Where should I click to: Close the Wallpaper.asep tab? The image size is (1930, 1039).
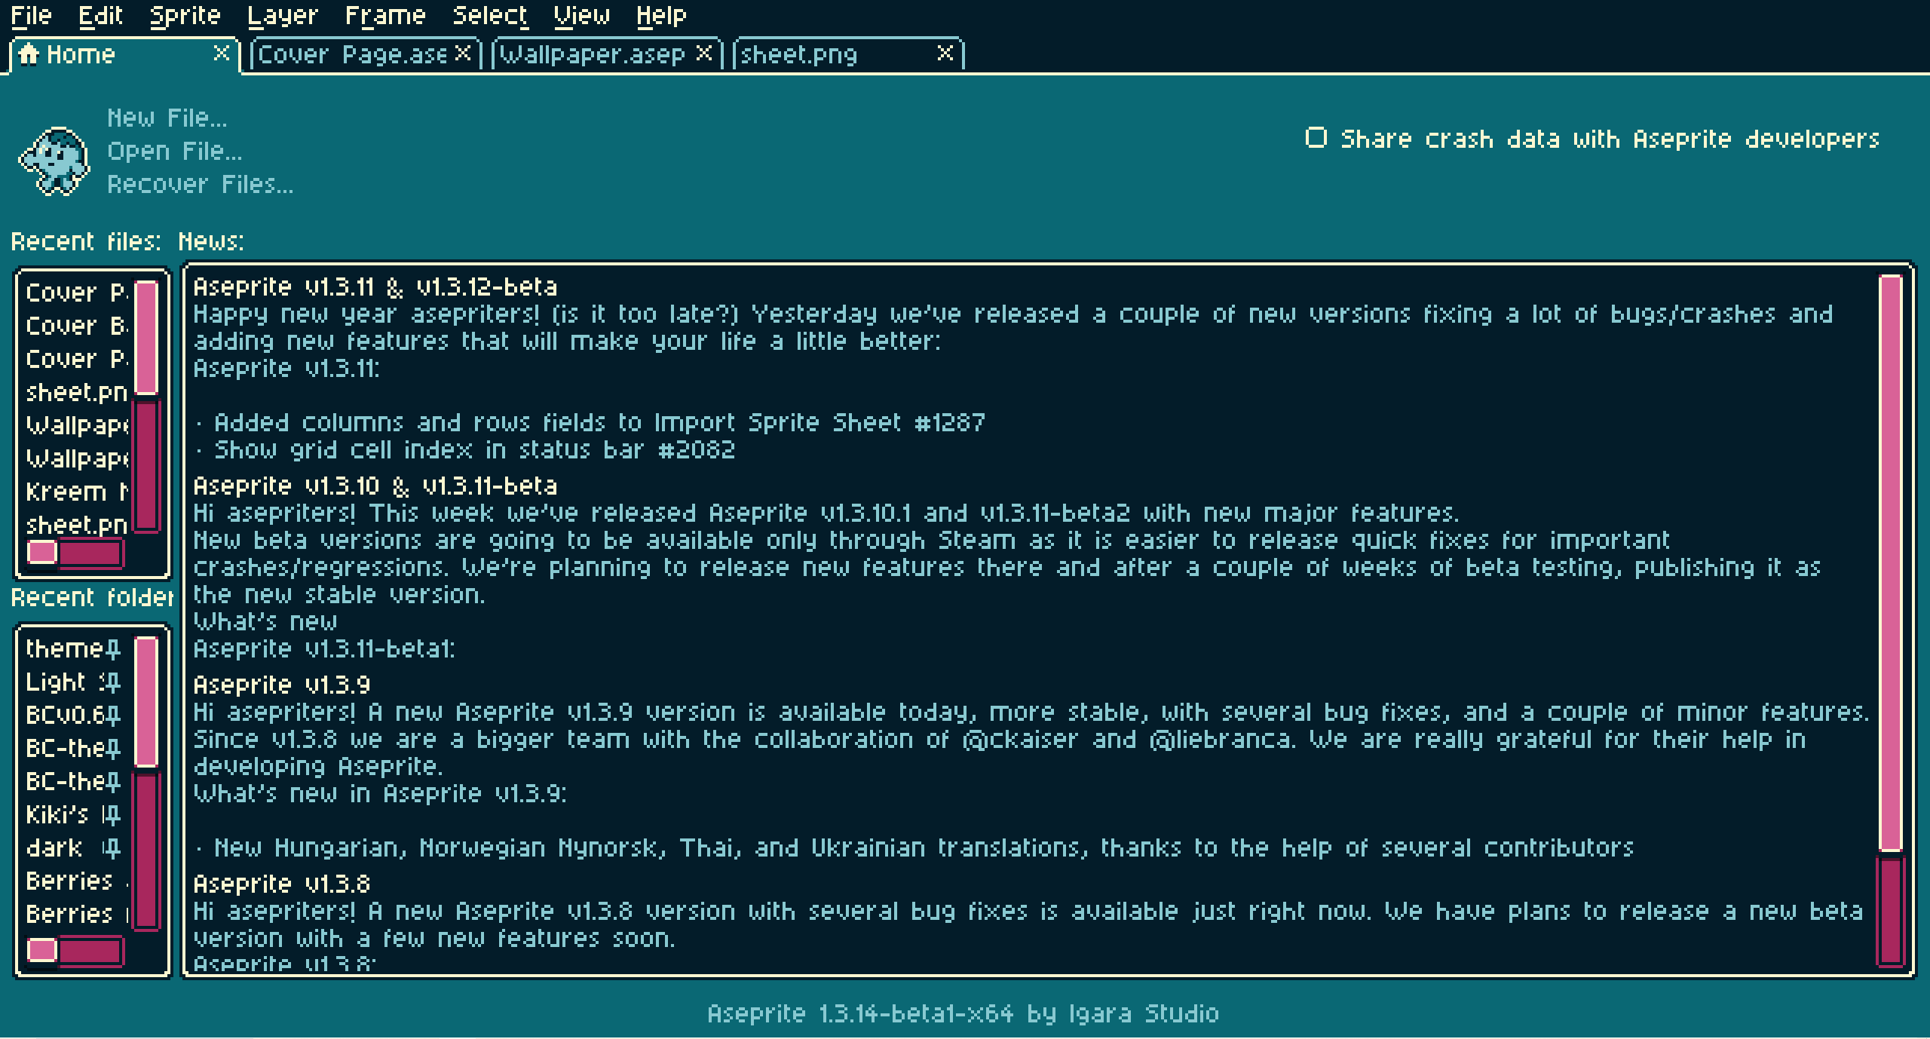[703, 54]
